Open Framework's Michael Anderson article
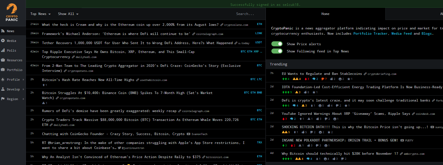Image resolution: width=443 pixels, height=165 pixels. click(116, 34)
